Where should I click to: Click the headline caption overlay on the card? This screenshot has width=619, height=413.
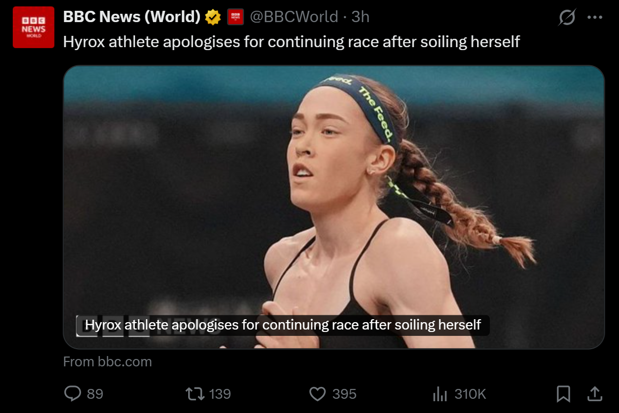pyautogui.click(x=283, y=325)
